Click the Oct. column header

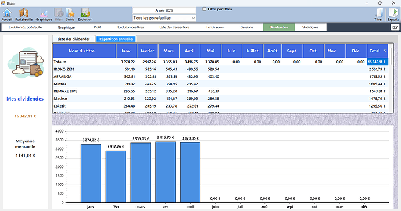(314, 51)
